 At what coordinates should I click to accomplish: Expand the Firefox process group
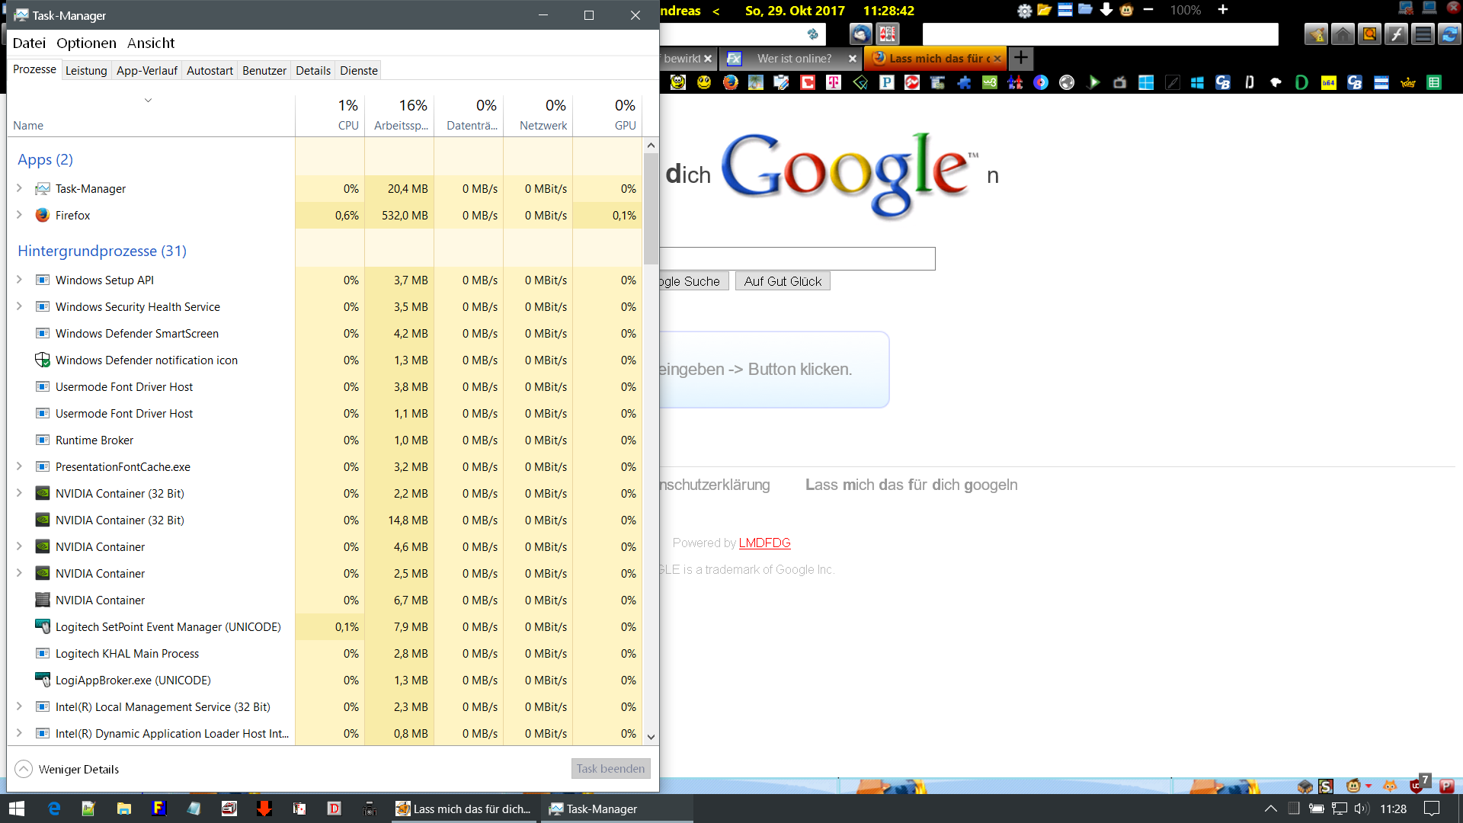pos(19,215)
